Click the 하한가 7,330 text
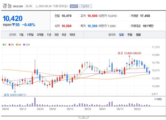This screenshot has height=120, width=166. click(107, 26)
